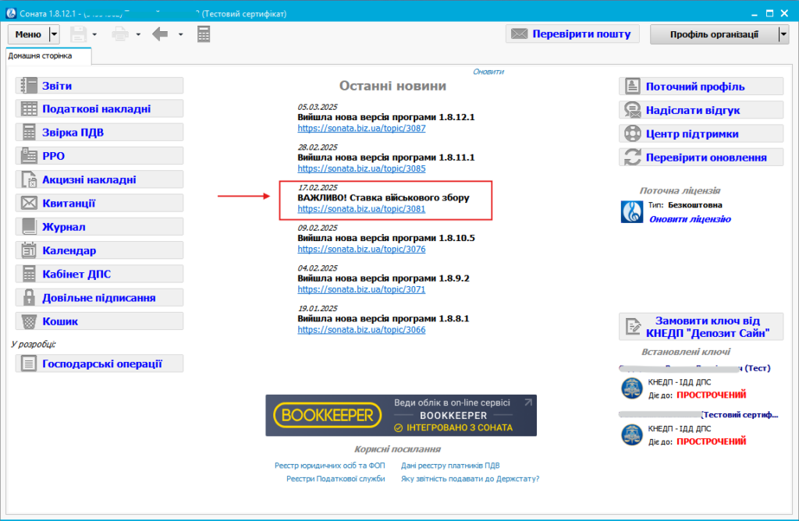Click the envelope icon on Перевірити пошту
The image size is (799, 521).
(x=518, y=34)
